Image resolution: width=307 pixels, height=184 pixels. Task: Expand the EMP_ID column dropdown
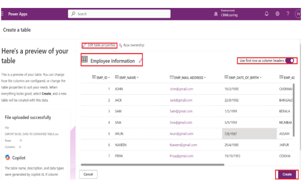(x=109, y=77)
